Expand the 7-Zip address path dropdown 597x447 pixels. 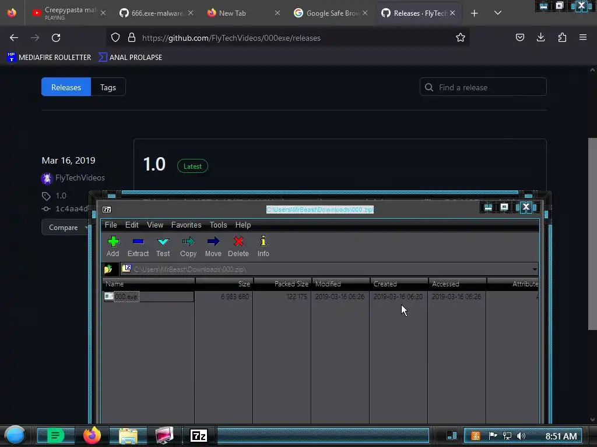tap(535, 269)
